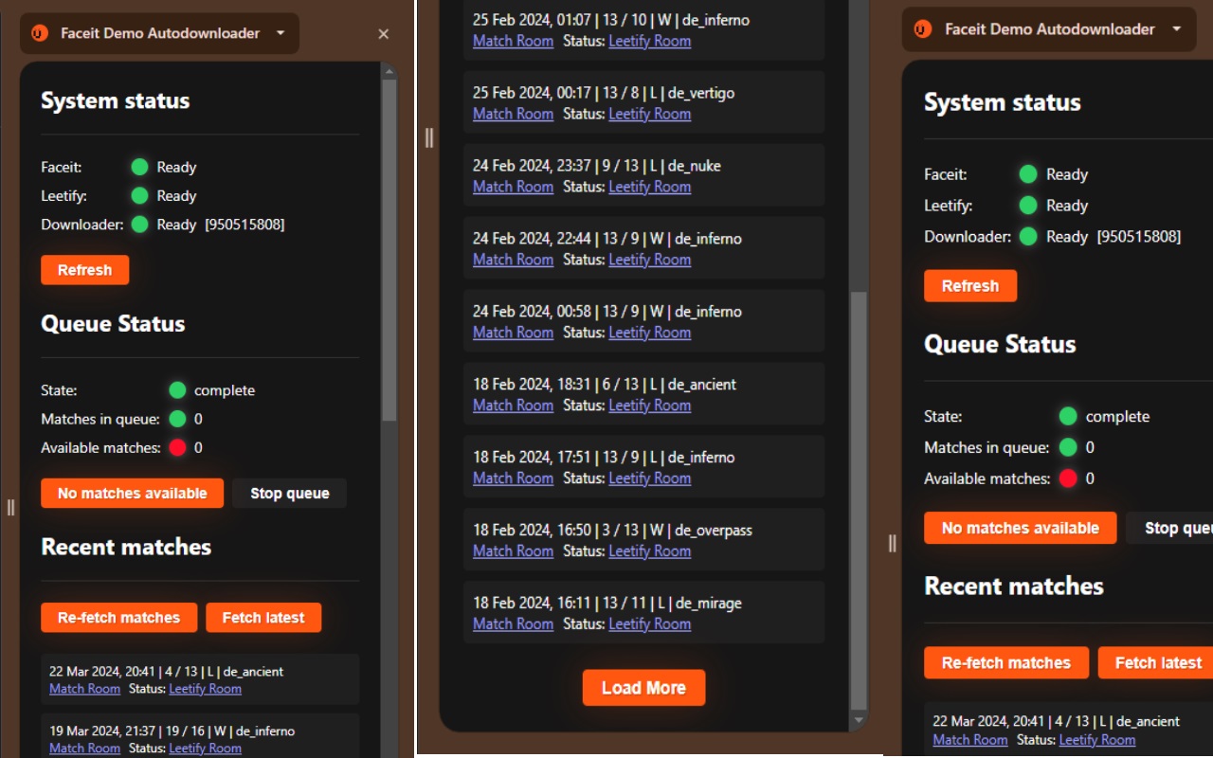Open Match Room for 24 Feb 00:58 de_inferno match

[x=513, y=333]
